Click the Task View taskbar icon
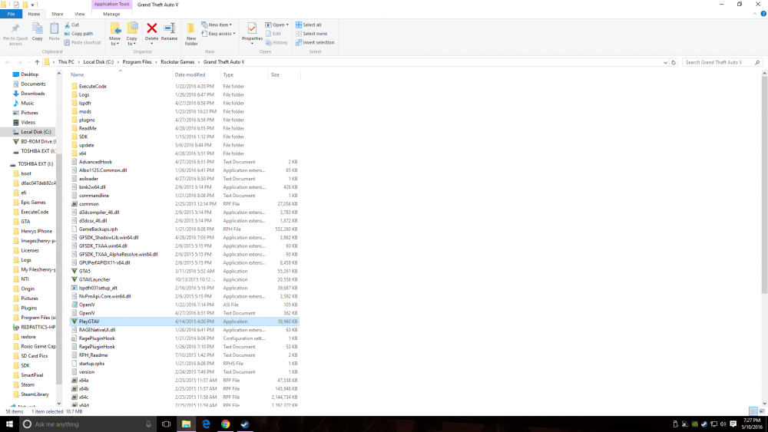 click(x=166, y=424)
